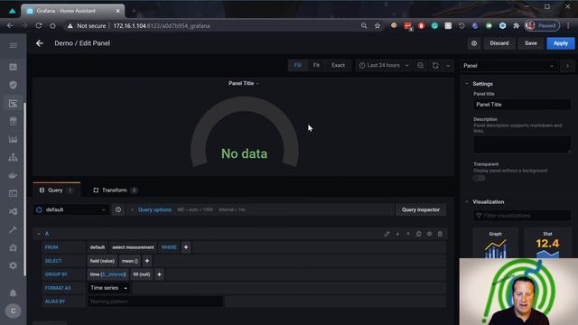Open the Time series format dropdown
This screenshot has height=325, width=578.
[x=108, y=288]
